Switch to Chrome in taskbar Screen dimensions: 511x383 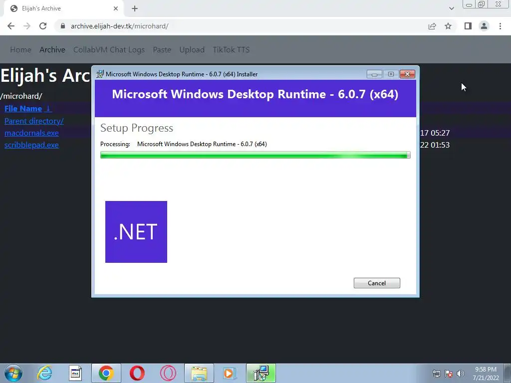click(106, 373)
